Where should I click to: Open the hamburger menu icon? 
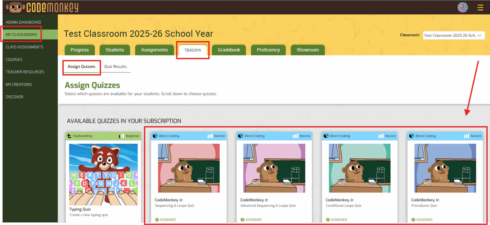click(x=480, y=7)
